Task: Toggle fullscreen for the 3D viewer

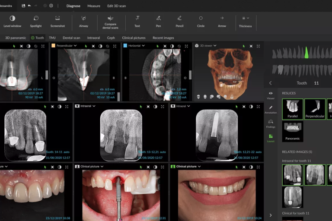Action: pos(258,46)
